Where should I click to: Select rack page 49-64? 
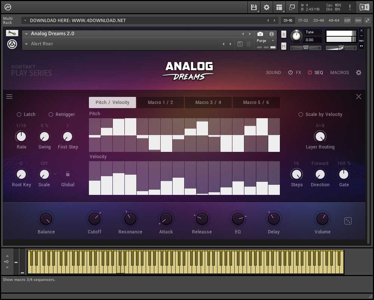tap(334, 20)
